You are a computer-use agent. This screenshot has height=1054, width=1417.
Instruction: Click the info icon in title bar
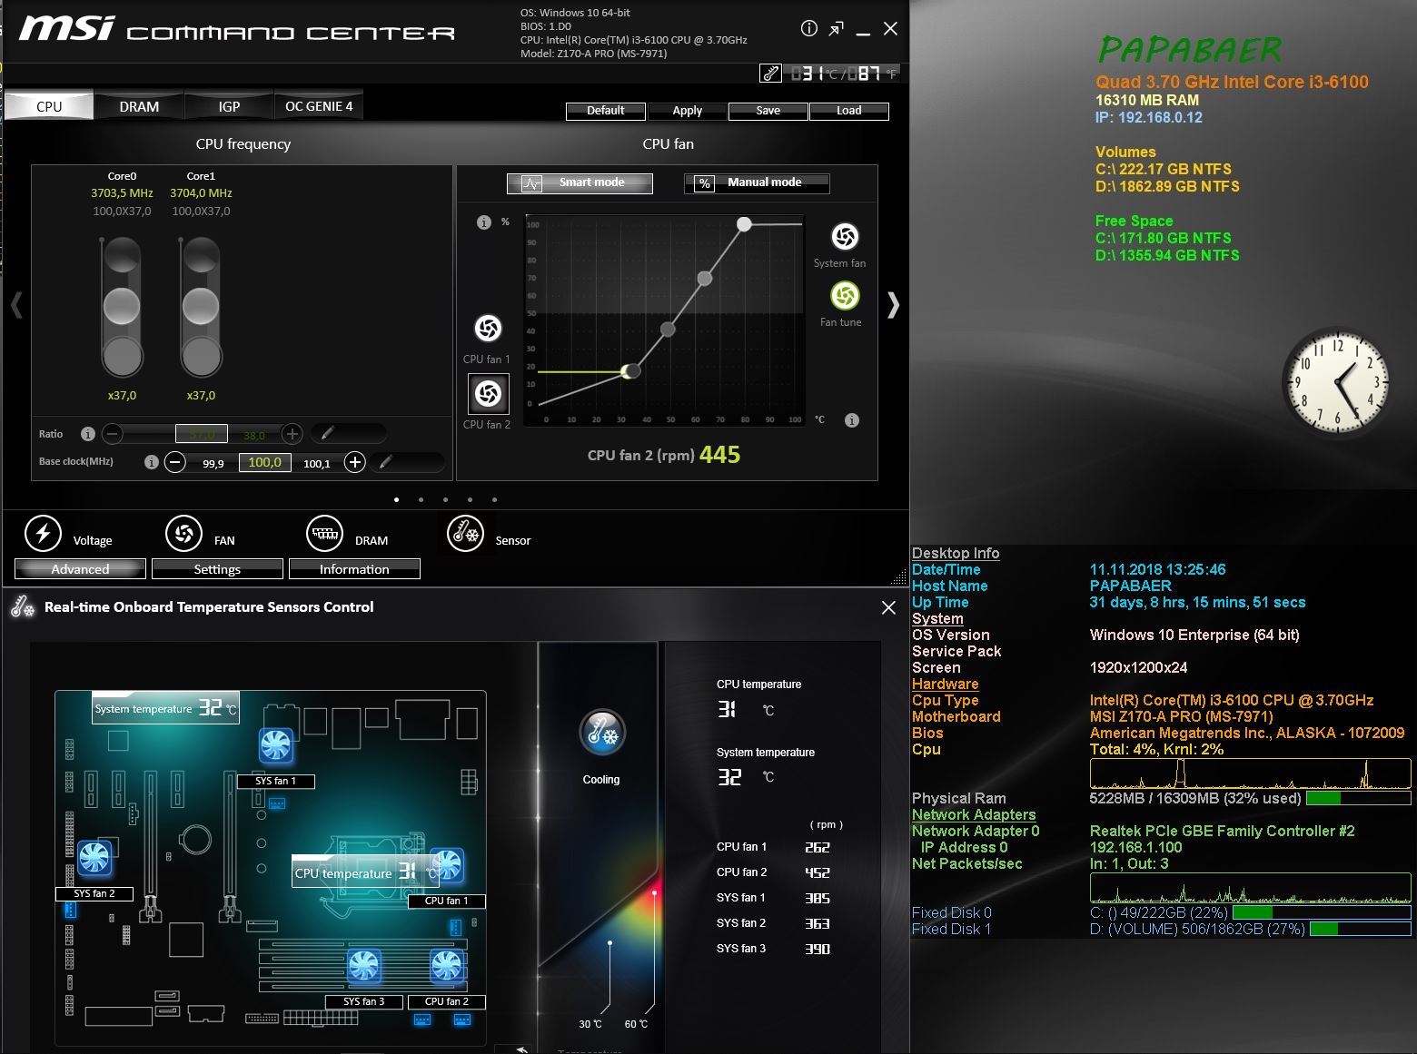pos(808,29)
